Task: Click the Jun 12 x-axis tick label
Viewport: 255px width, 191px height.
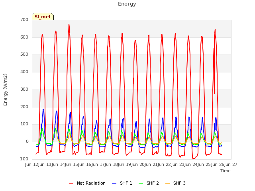Action: pos(32,164)
